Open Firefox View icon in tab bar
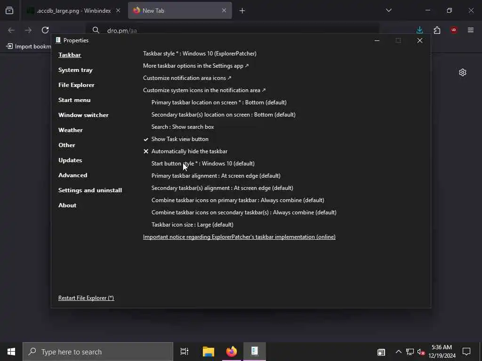 [x=9, y=11]
